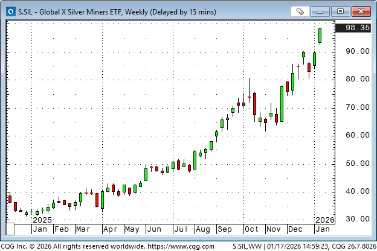Click the 90.00 price axis label

(357, 51)
